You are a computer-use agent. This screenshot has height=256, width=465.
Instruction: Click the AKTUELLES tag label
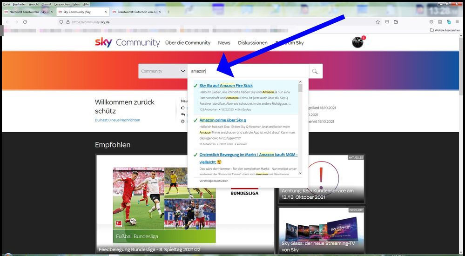(x=356, y=157)
